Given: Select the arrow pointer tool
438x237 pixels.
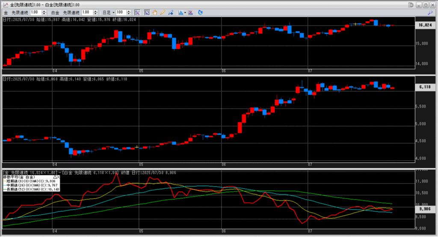Looking at the screenshot, I should pos(147,12).
